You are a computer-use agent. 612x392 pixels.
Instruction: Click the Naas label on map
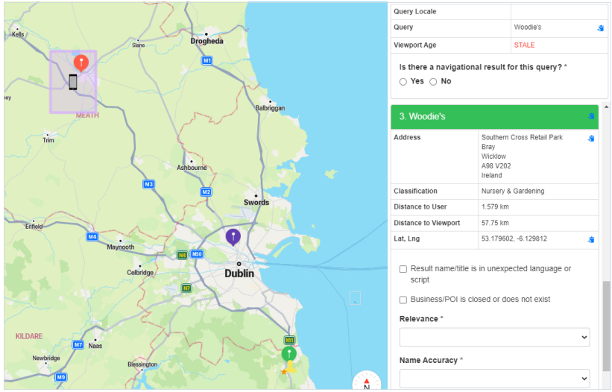coord(95,346)
